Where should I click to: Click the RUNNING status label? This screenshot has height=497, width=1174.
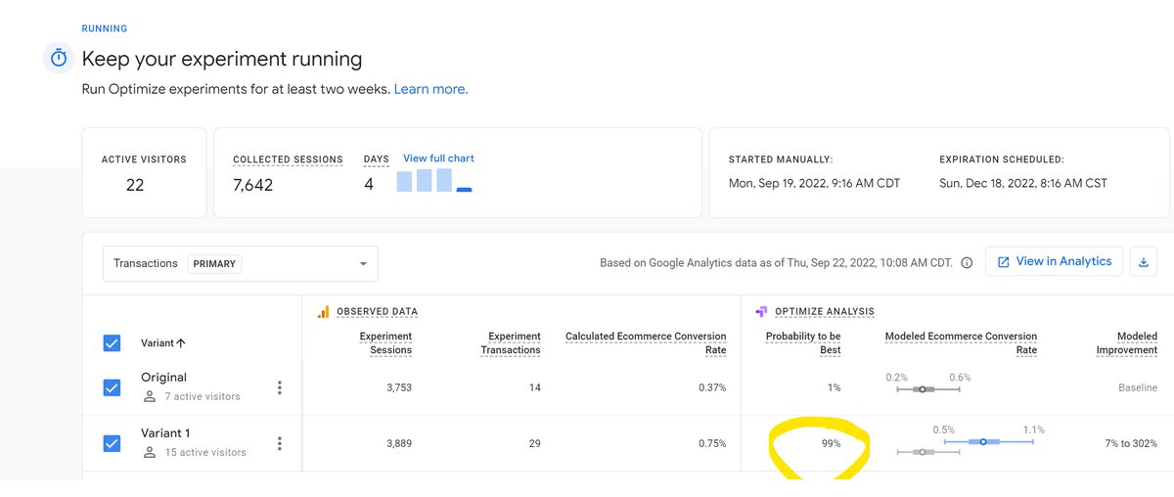[x=104, y=29]
